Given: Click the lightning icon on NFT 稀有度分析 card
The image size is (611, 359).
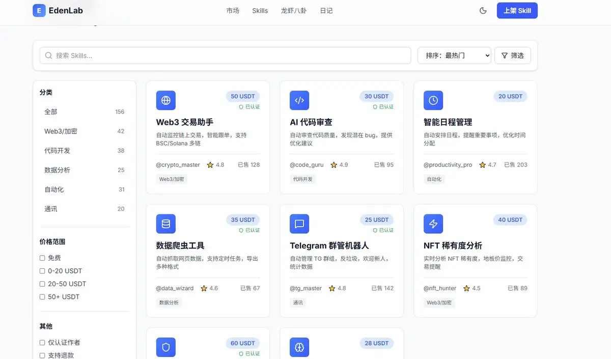Looking at the screenshot, I should [x=433, y=224].
